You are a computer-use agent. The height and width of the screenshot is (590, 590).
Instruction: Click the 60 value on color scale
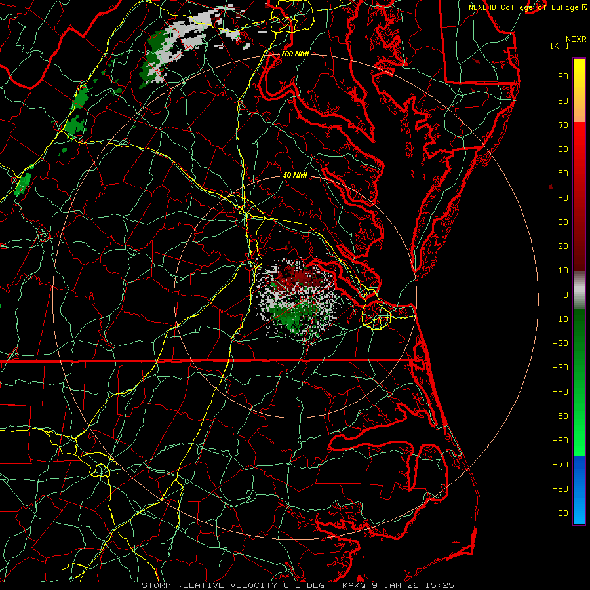563,149
